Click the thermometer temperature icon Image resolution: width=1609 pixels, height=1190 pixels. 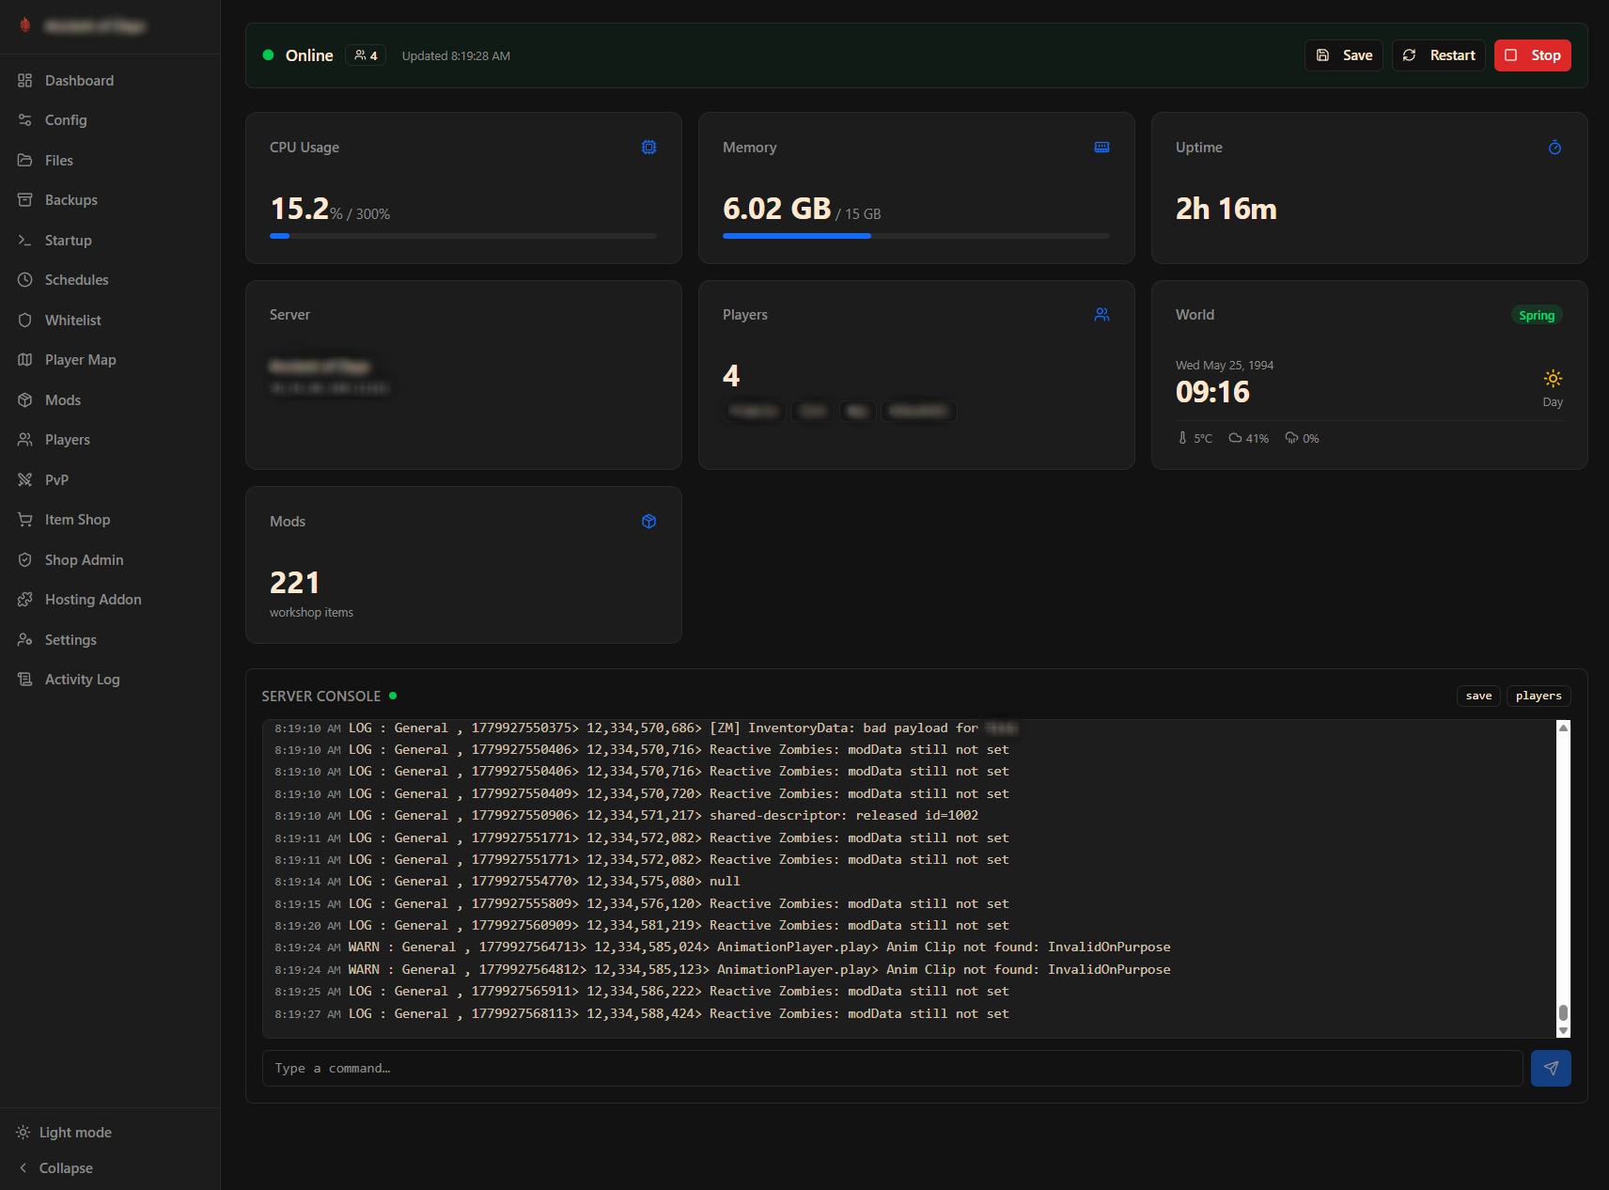click(1182, 438)
